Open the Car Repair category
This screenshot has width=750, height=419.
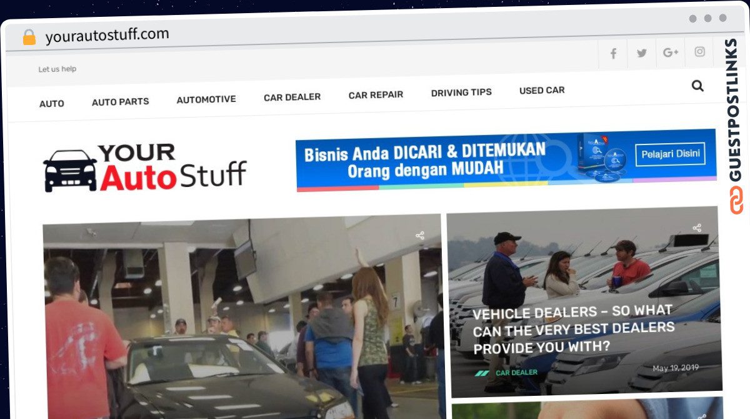pyautogui.click(x=376, y=95)
